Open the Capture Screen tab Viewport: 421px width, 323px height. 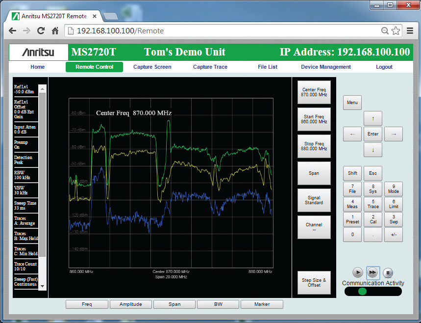[x=152, y=67]
